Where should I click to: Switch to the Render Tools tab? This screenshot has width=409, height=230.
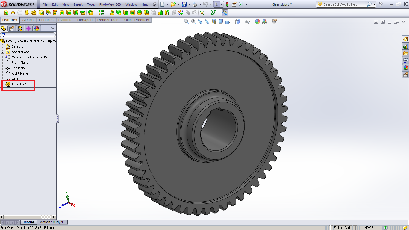pyautogui.click(x=108, y=20)
